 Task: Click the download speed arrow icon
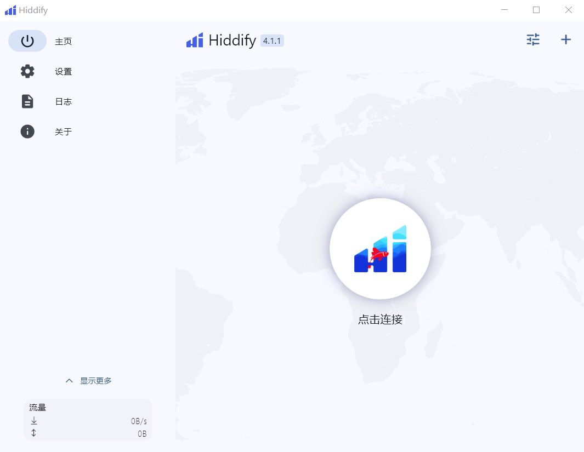coord(34,421)
